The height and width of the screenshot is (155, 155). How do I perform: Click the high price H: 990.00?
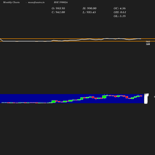[x=90, y=8]
